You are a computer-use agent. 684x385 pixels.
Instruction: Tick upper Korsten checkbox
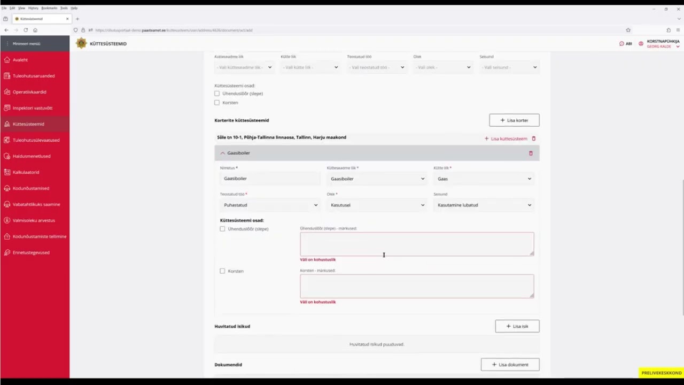point(217,103)
